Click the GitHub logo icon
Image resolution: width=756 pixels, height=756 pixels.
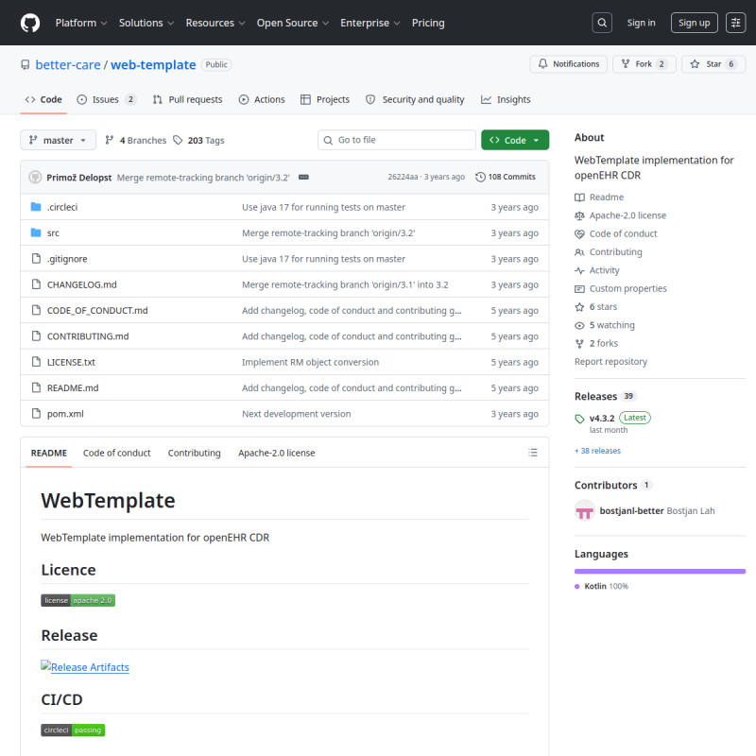tap(30, 23)
